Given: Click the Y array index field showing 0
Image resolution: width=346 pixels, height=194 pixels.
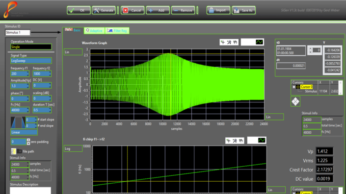Looking at the screenshot, I should point(317,50).
